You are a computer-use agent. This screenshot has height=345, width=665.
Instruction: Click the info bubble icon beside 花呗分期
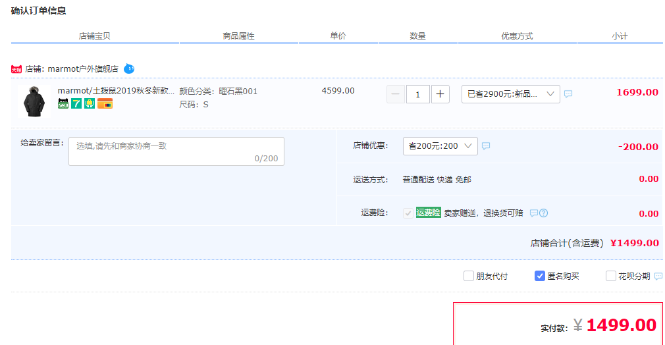(x=658, y=277)
